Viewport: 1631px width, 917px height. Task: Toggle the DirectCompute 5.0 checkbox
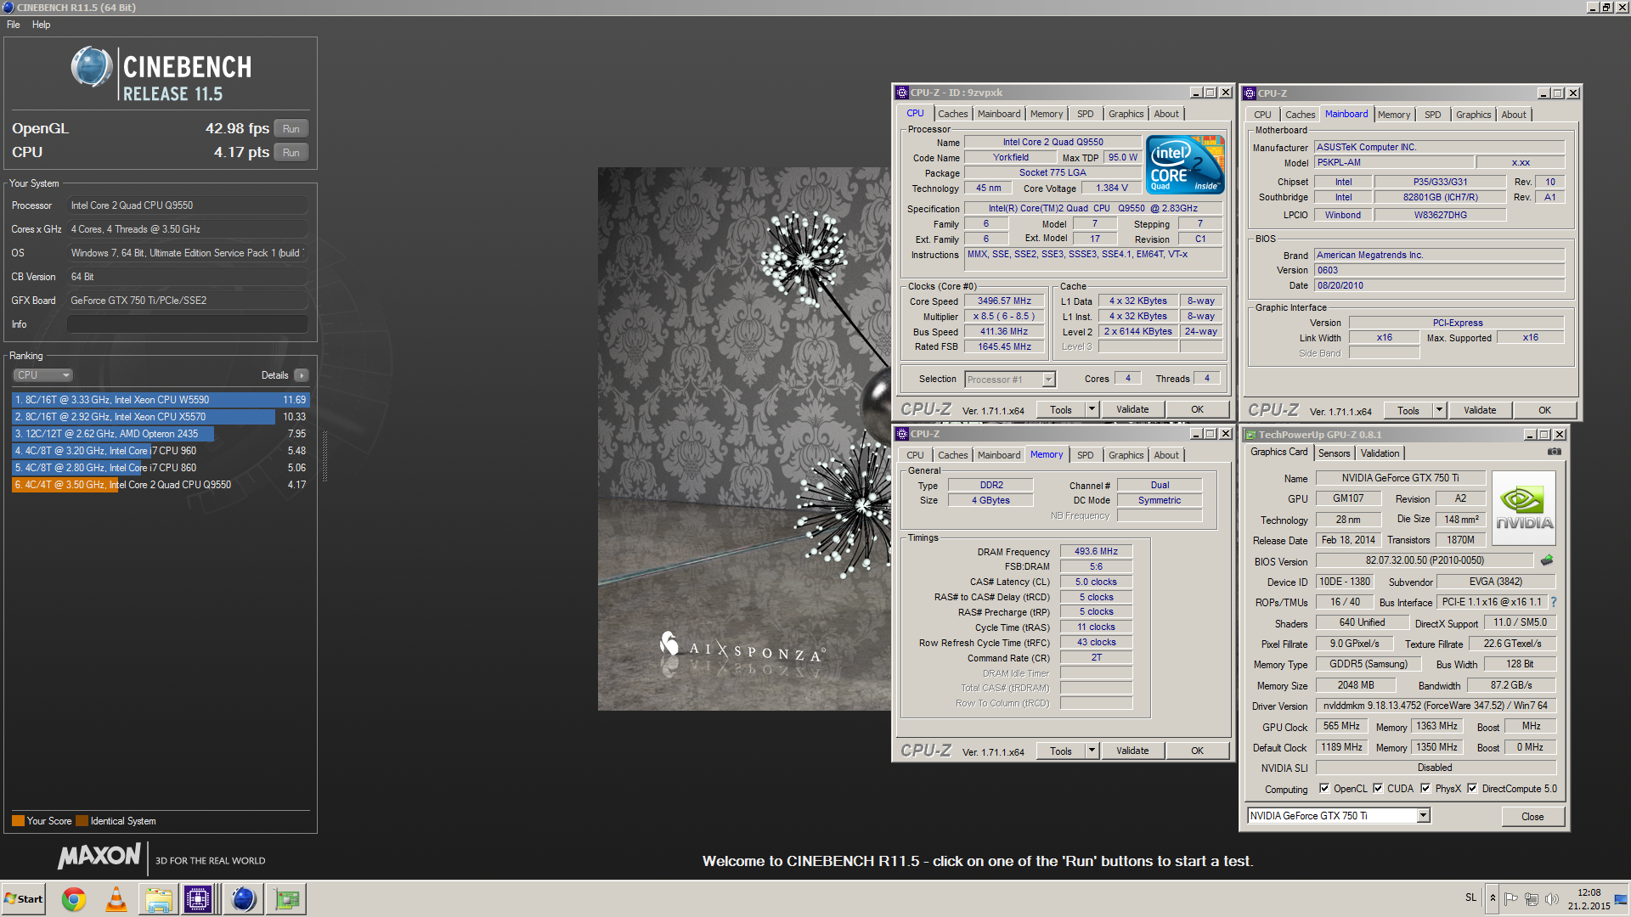pos(1472,789)
